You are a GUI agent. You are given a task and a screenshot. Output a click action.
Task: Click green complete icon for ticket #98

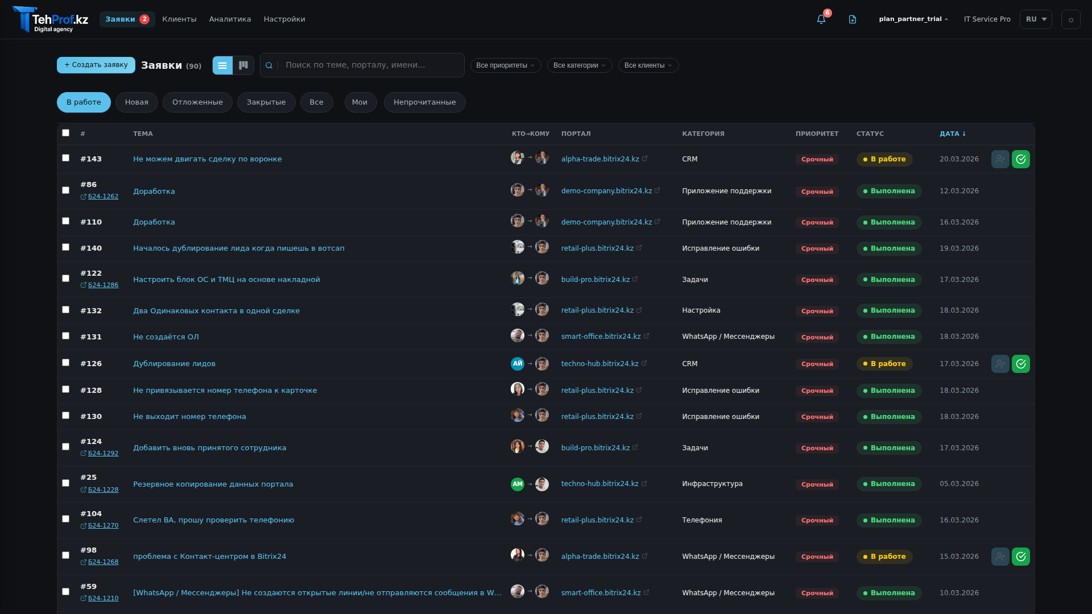pos(1020,557)
